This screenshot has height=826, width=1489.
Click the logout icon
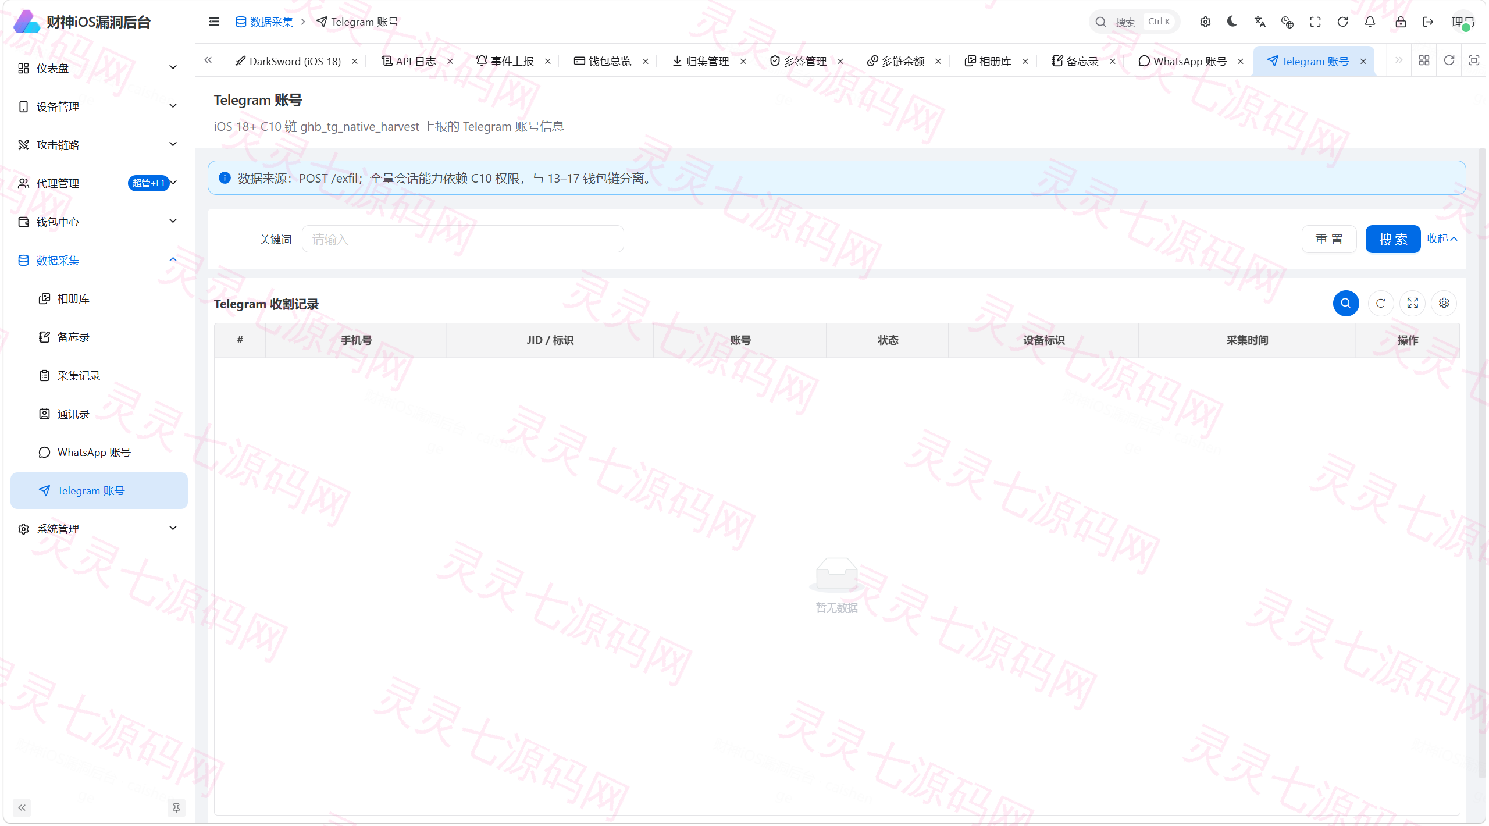pos(1428,22)
